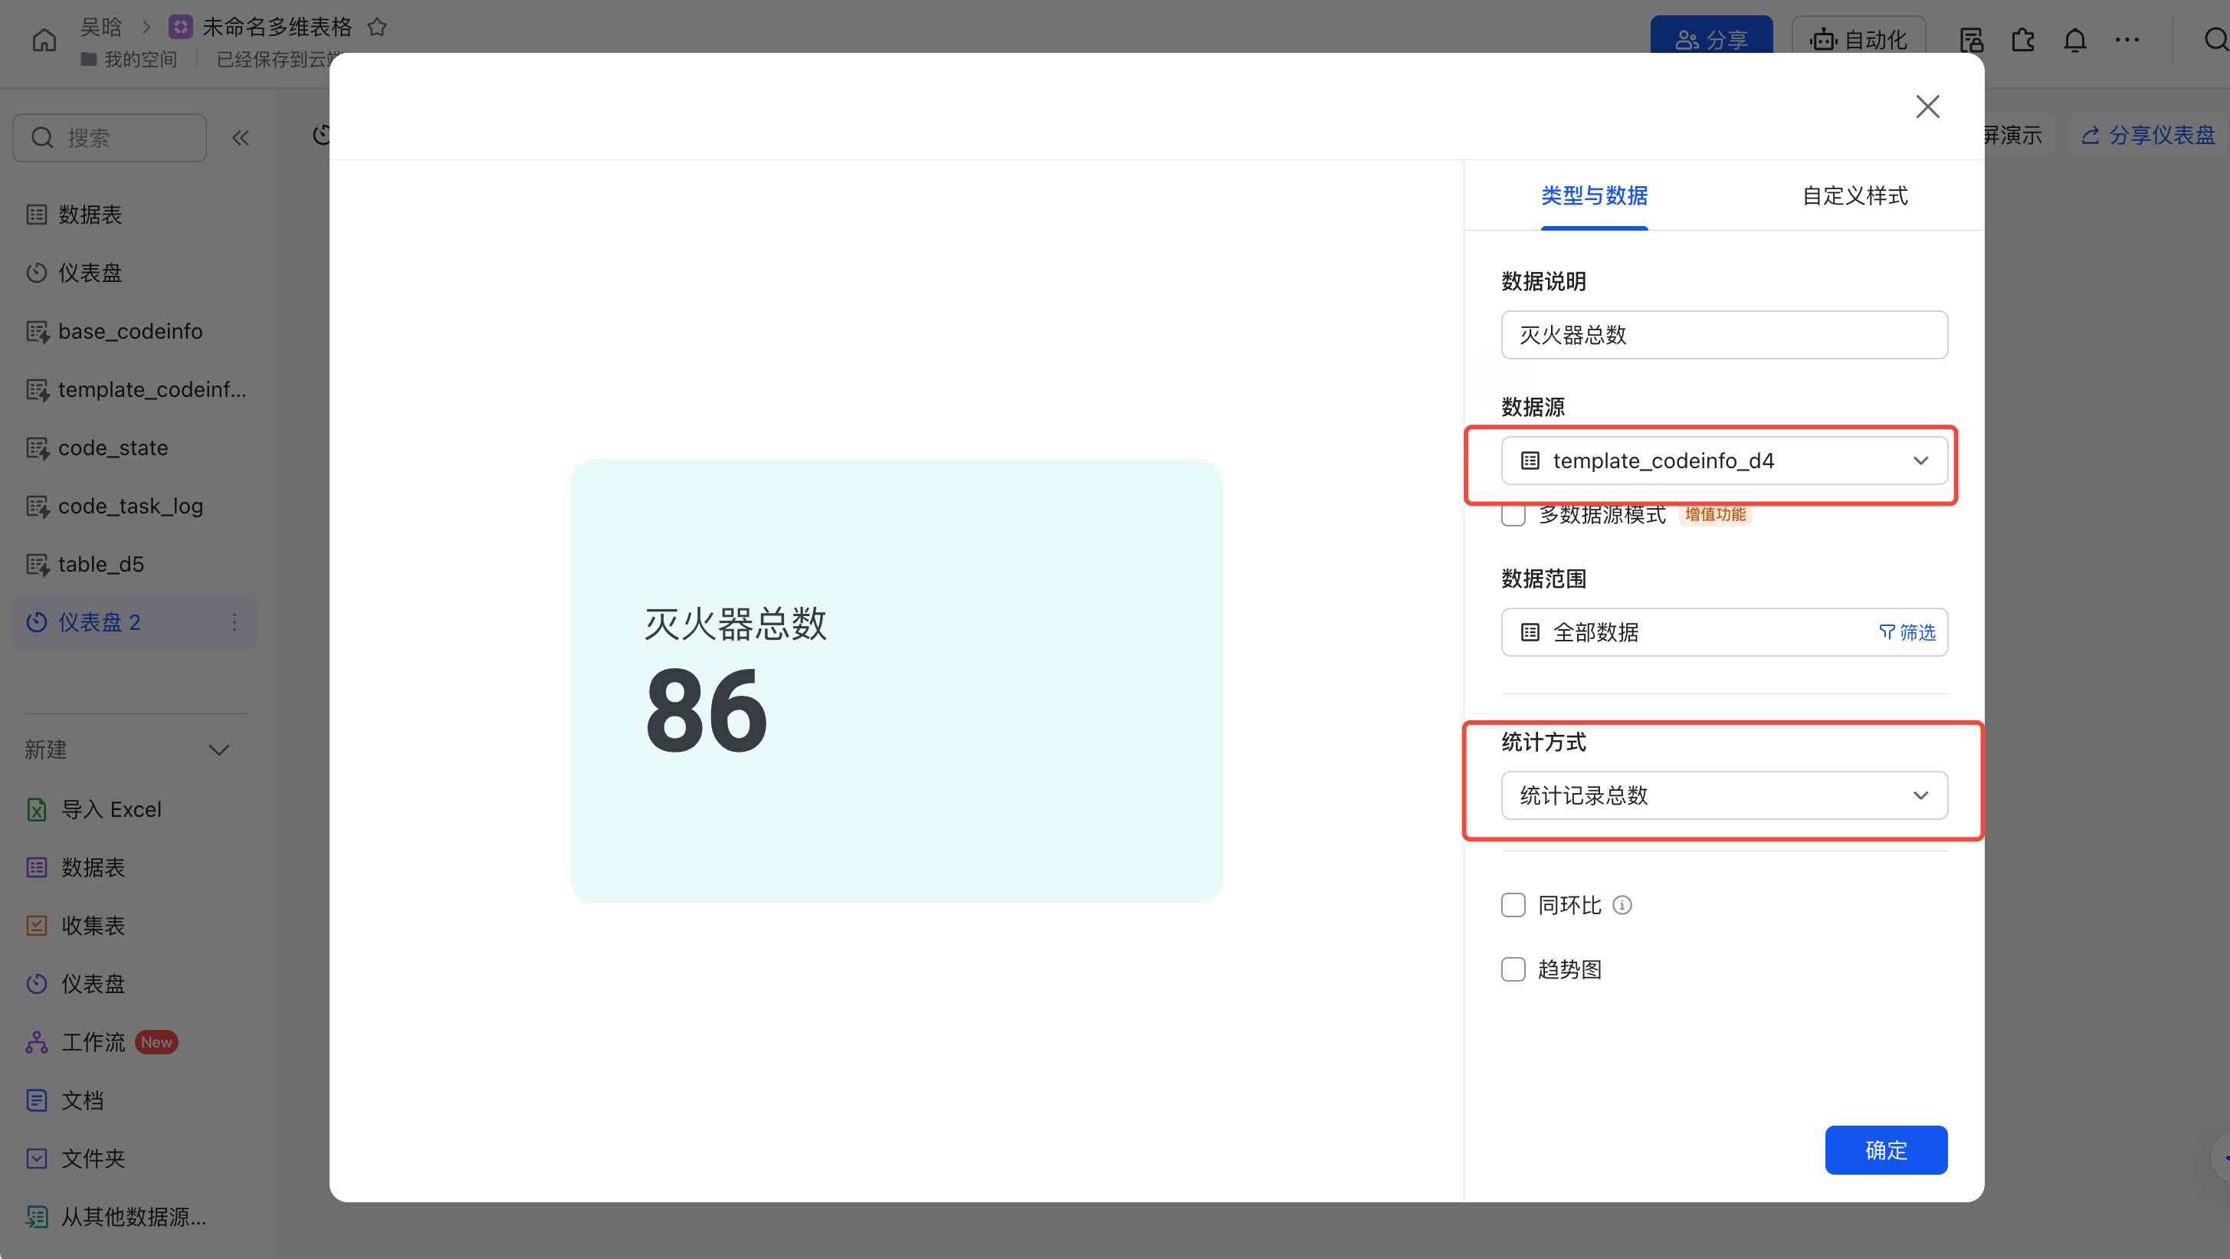This screenshot has width=2230, height=1259.
Task: Click 分享仪表盘 link
Action: pyautogui.click(x=2148, y=135)
